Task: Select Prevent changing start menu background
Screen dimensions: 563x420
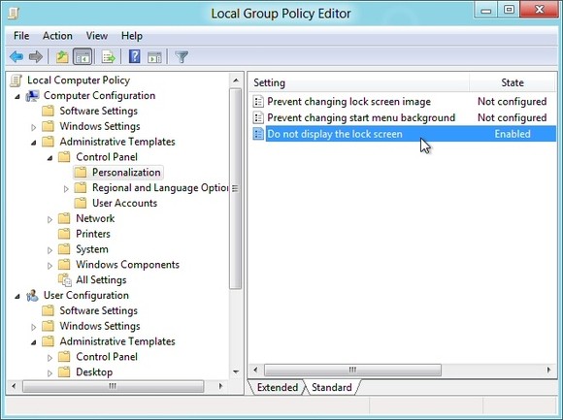Action: point(361,117)
